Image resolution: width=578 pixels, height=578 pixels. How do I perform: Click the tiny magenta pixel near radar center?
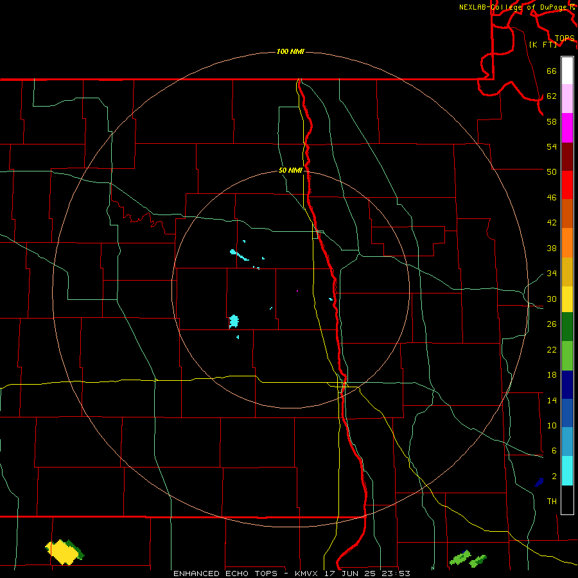(297, 291)
